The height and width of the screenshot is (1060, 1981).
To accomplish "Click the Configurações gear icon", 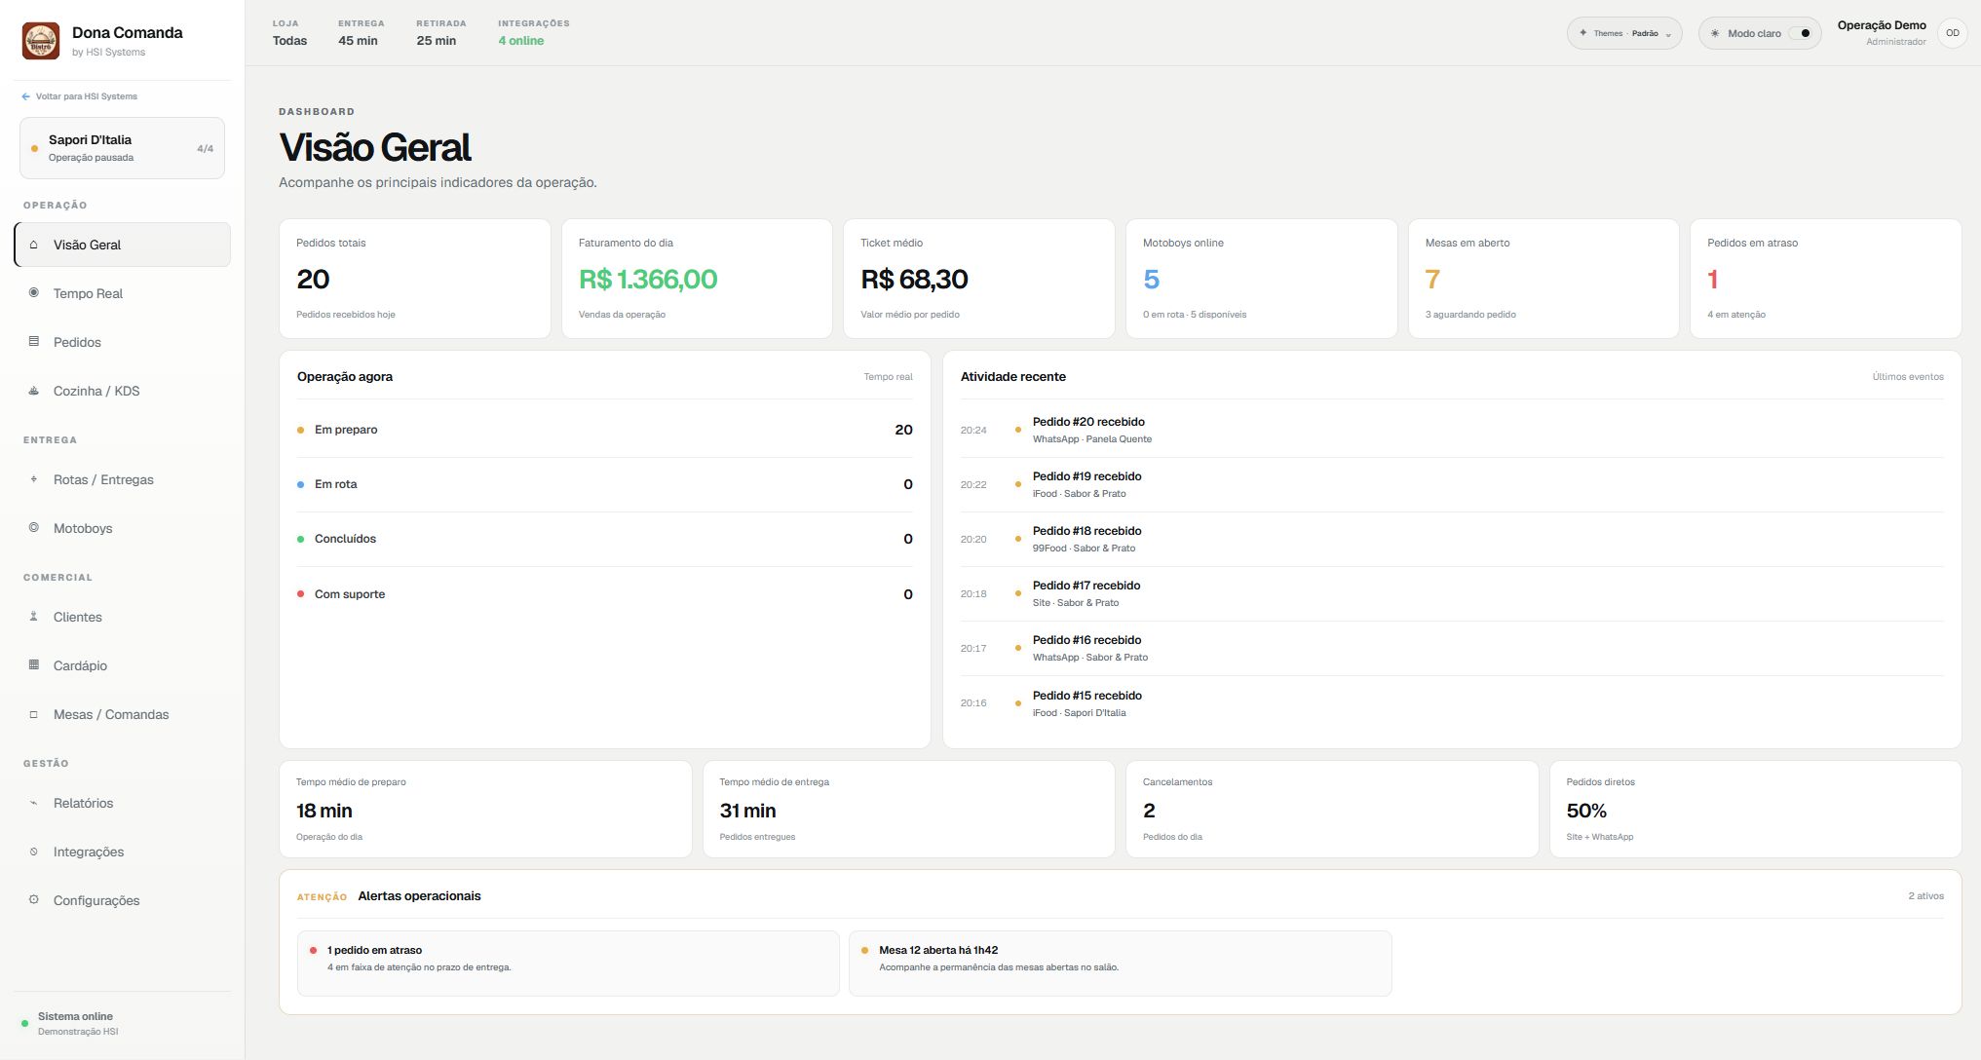I will coord(34,899).
